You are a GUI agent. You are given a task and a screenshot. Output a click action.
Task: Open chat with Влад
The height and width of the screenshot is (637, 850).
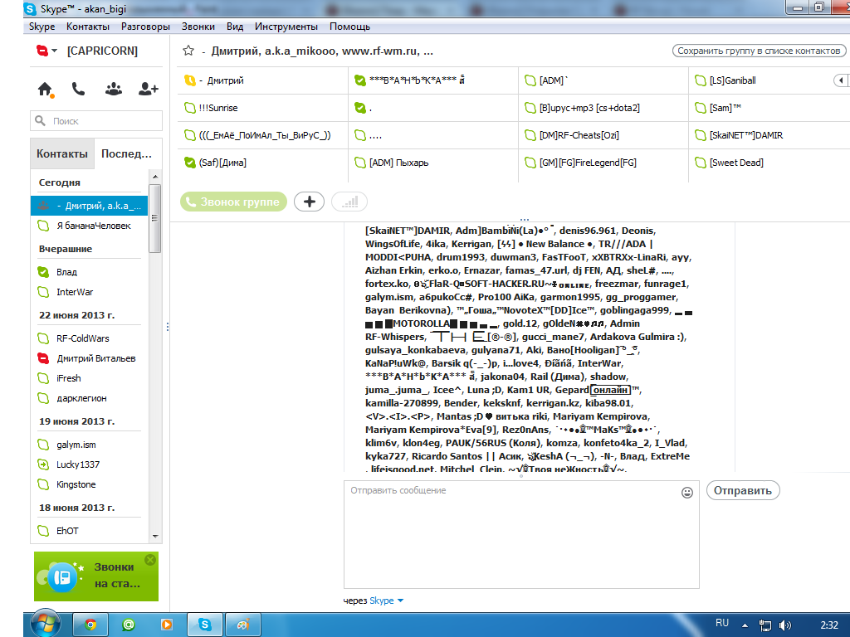click(89, 272)
